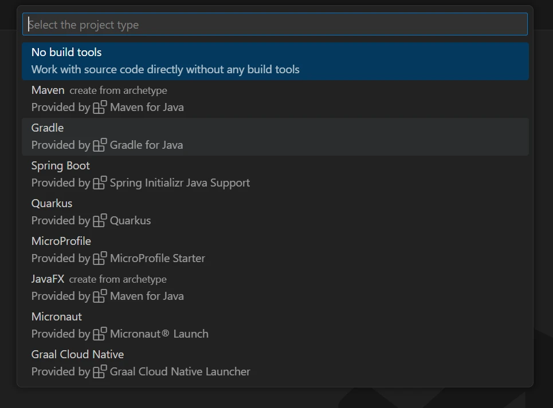Image resolution: width=553 pixels, height=408 pixels.
Task: Select Gradle as the project type
Action: (48, 128)
